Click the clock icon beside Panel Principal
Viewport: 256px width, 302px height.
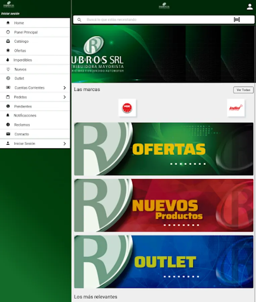8,32
